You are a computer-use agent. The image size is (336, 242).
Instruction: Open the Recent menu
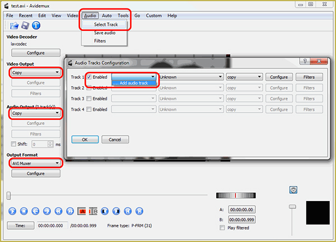26,16
